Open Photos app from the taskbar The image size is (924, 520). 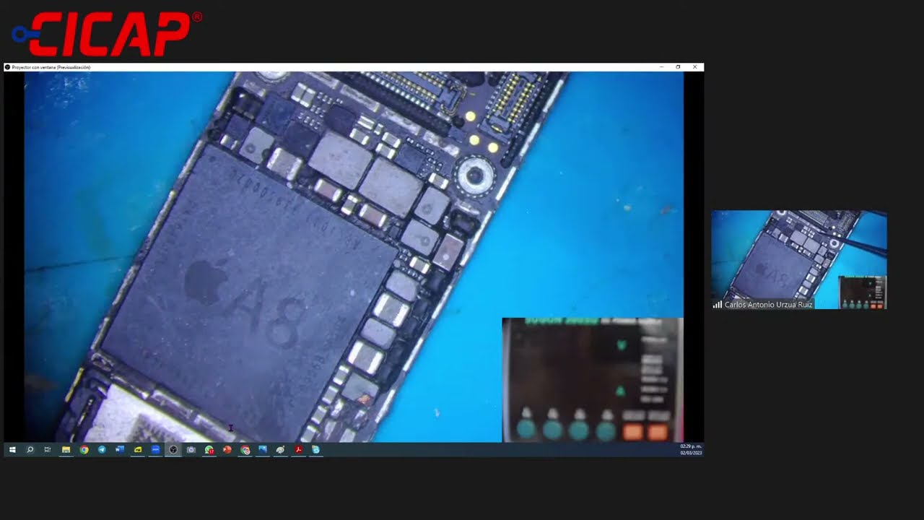point(263,450)
